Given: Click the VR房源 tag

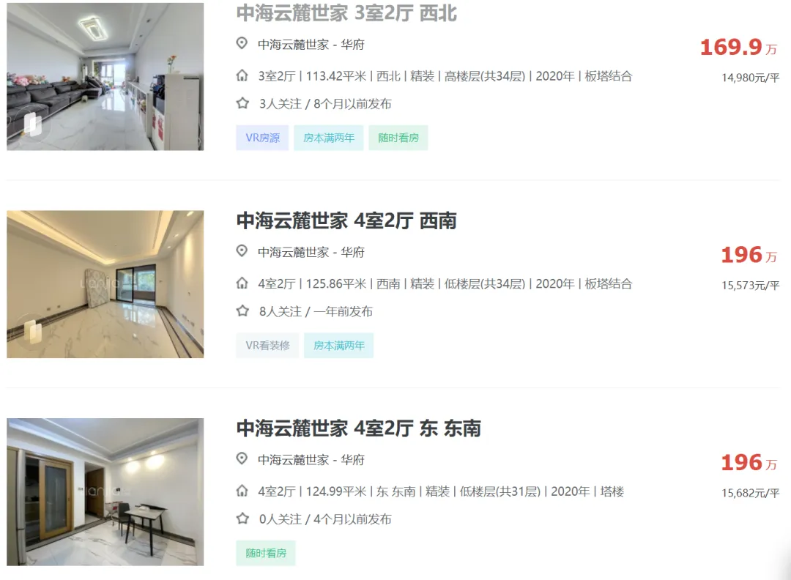Looking at the screenshot, I should pos(262,138).
